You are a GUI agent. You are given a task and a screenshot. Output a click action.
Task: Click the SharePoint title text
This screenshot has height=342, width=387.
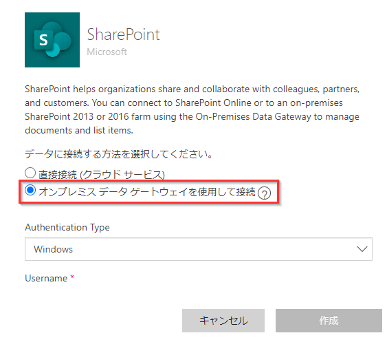pyautogui.click(x=124, y=34)
